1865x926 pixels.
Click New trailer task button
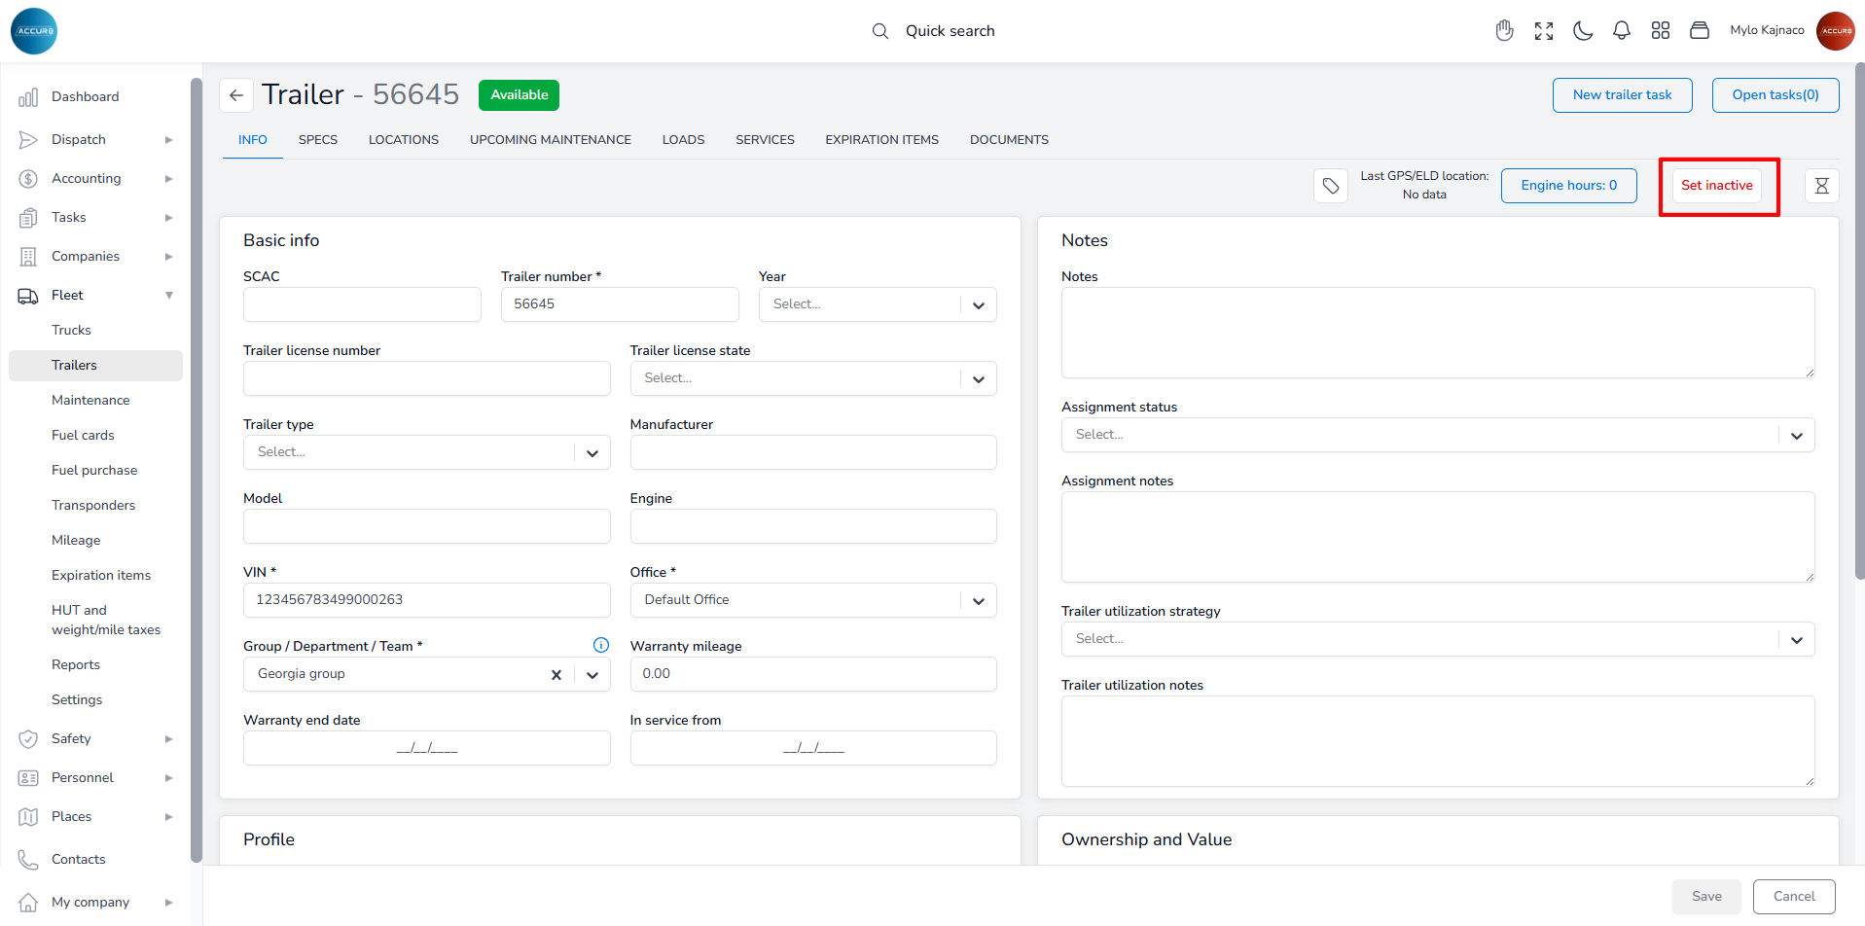coord(1622,95)
